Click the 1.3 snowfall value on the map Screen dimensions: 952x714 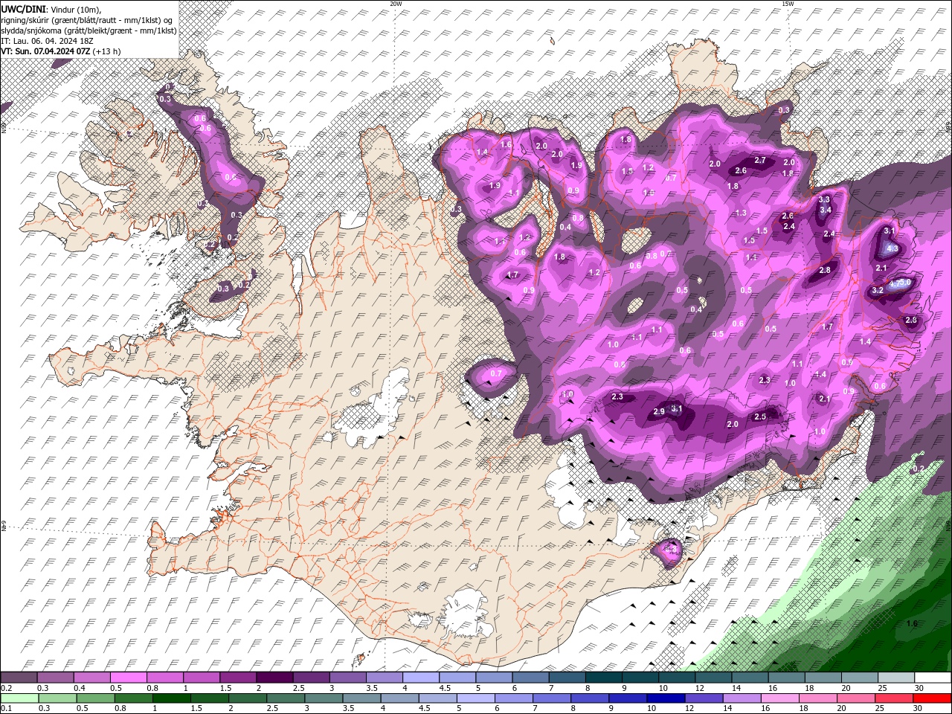tap(741, 213)
